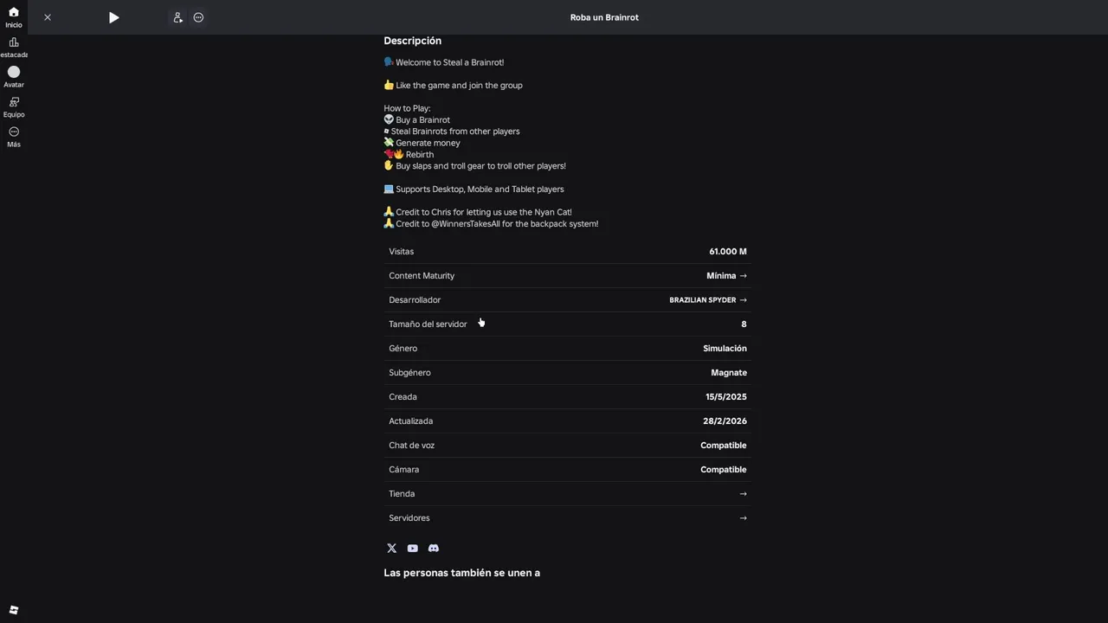1108x623 pixels.
Task: Click the Género value Simulación
Action: (725, 349)
